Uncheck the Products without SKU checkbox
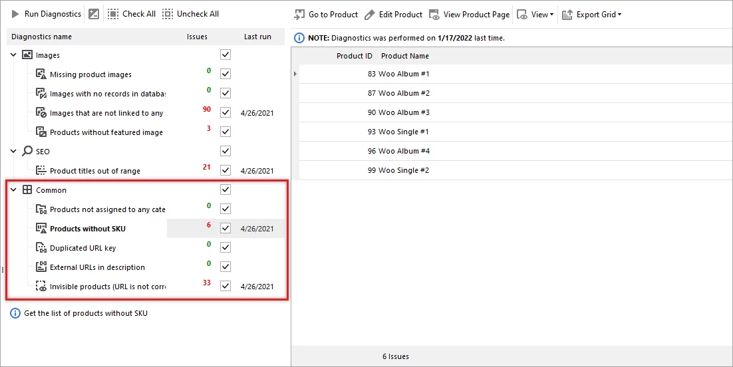 point(225,228)
